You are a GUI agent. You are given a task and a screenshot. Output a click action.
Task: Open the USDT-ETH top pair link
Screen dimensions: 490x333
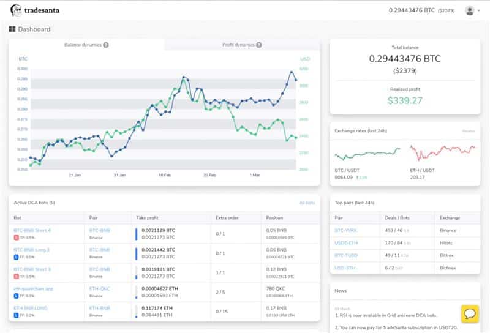346,243
